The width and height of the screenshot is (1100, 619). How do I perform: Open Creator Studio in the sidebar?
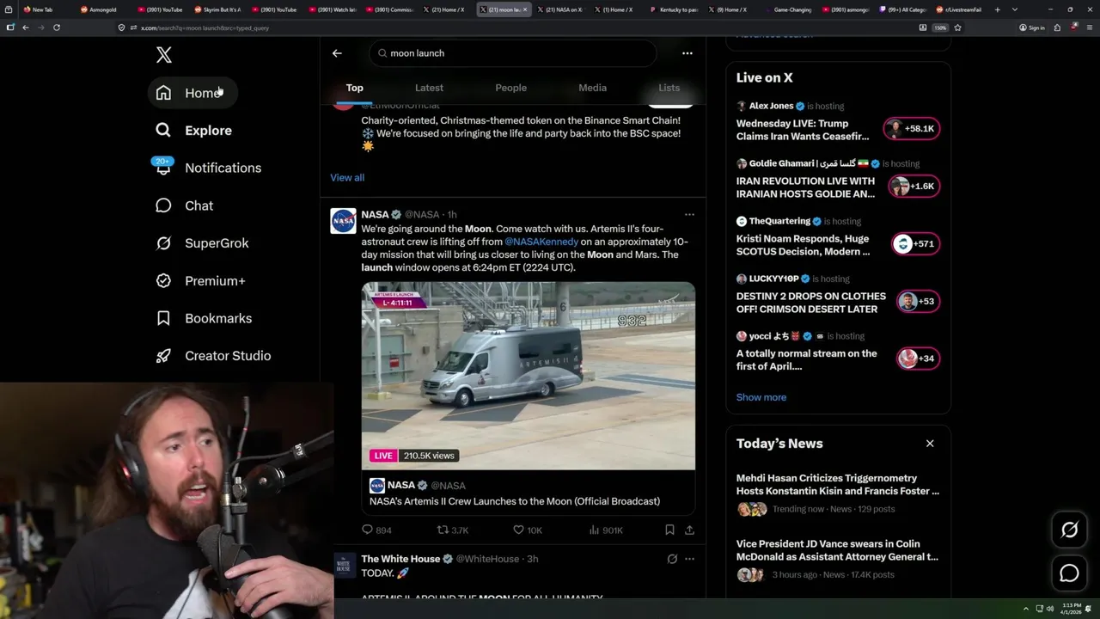(x=213, y=356)
